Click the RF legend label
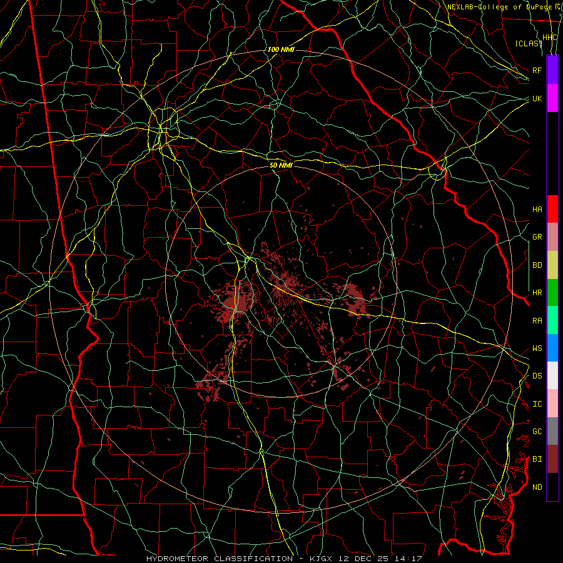Screen dimensions: 563x563 click(537, 70)
